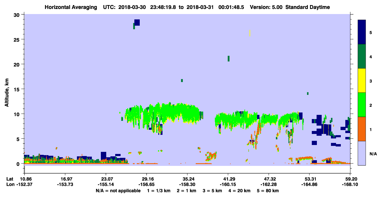Click legend text 'N/A = not applicable'
This screenshot has width=389, height=199.
tap(118, 191)
